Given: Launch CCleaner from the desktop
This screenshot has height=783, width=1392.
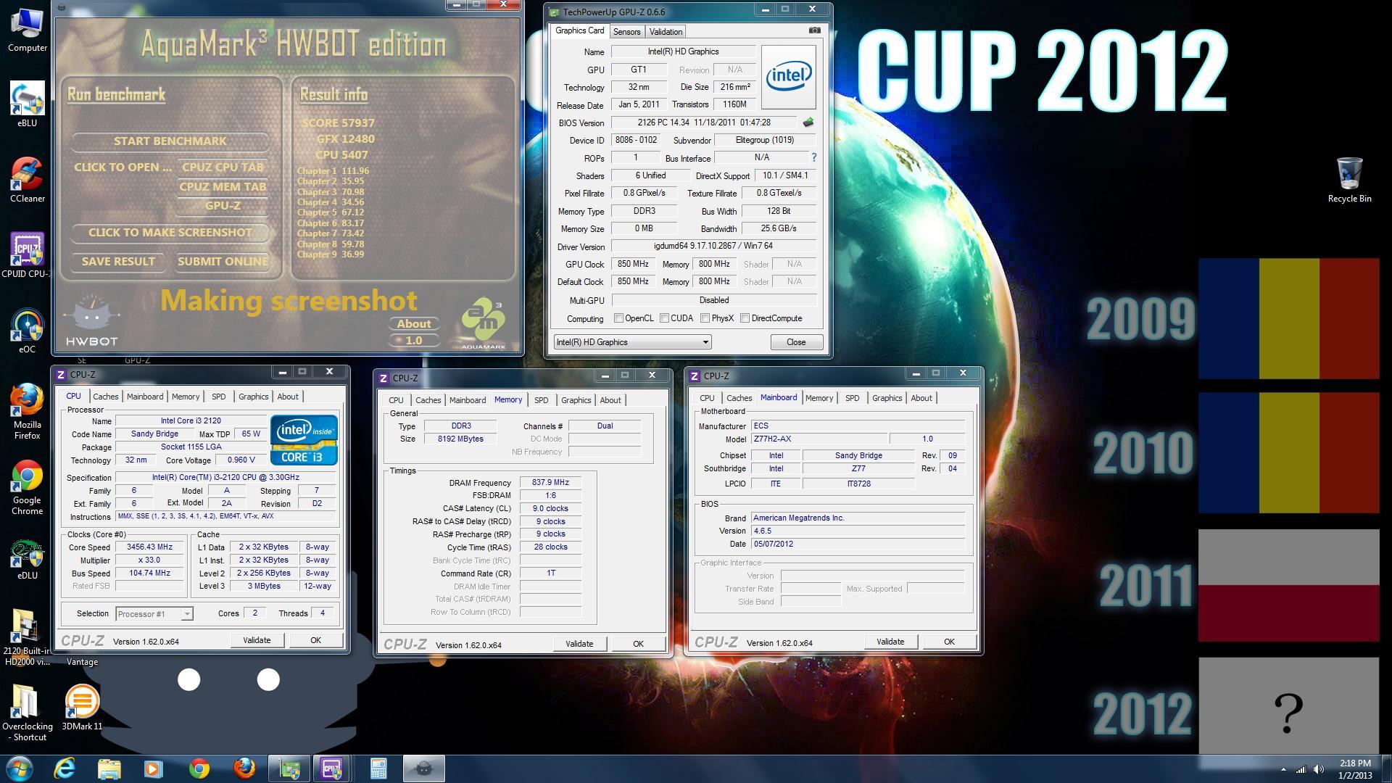Looking at the screenshot, I should (27, 180).
